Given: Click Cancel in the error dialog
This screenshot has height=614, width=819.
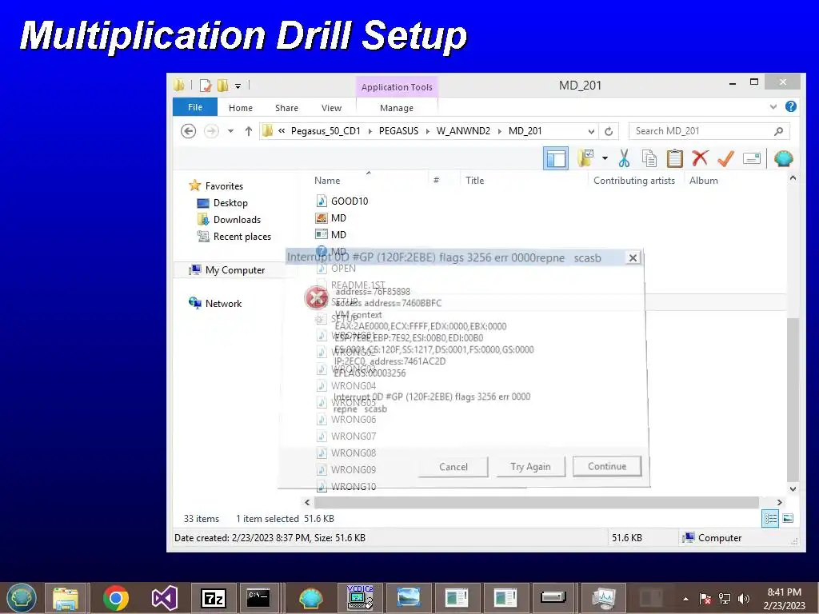Looking at the screenshot, I should 453,467.
